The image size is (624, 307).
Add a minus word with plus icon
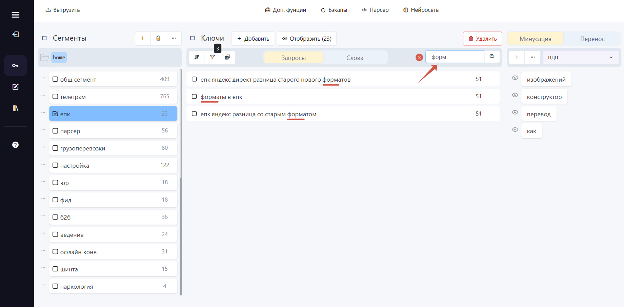click(x=517, y=57)
